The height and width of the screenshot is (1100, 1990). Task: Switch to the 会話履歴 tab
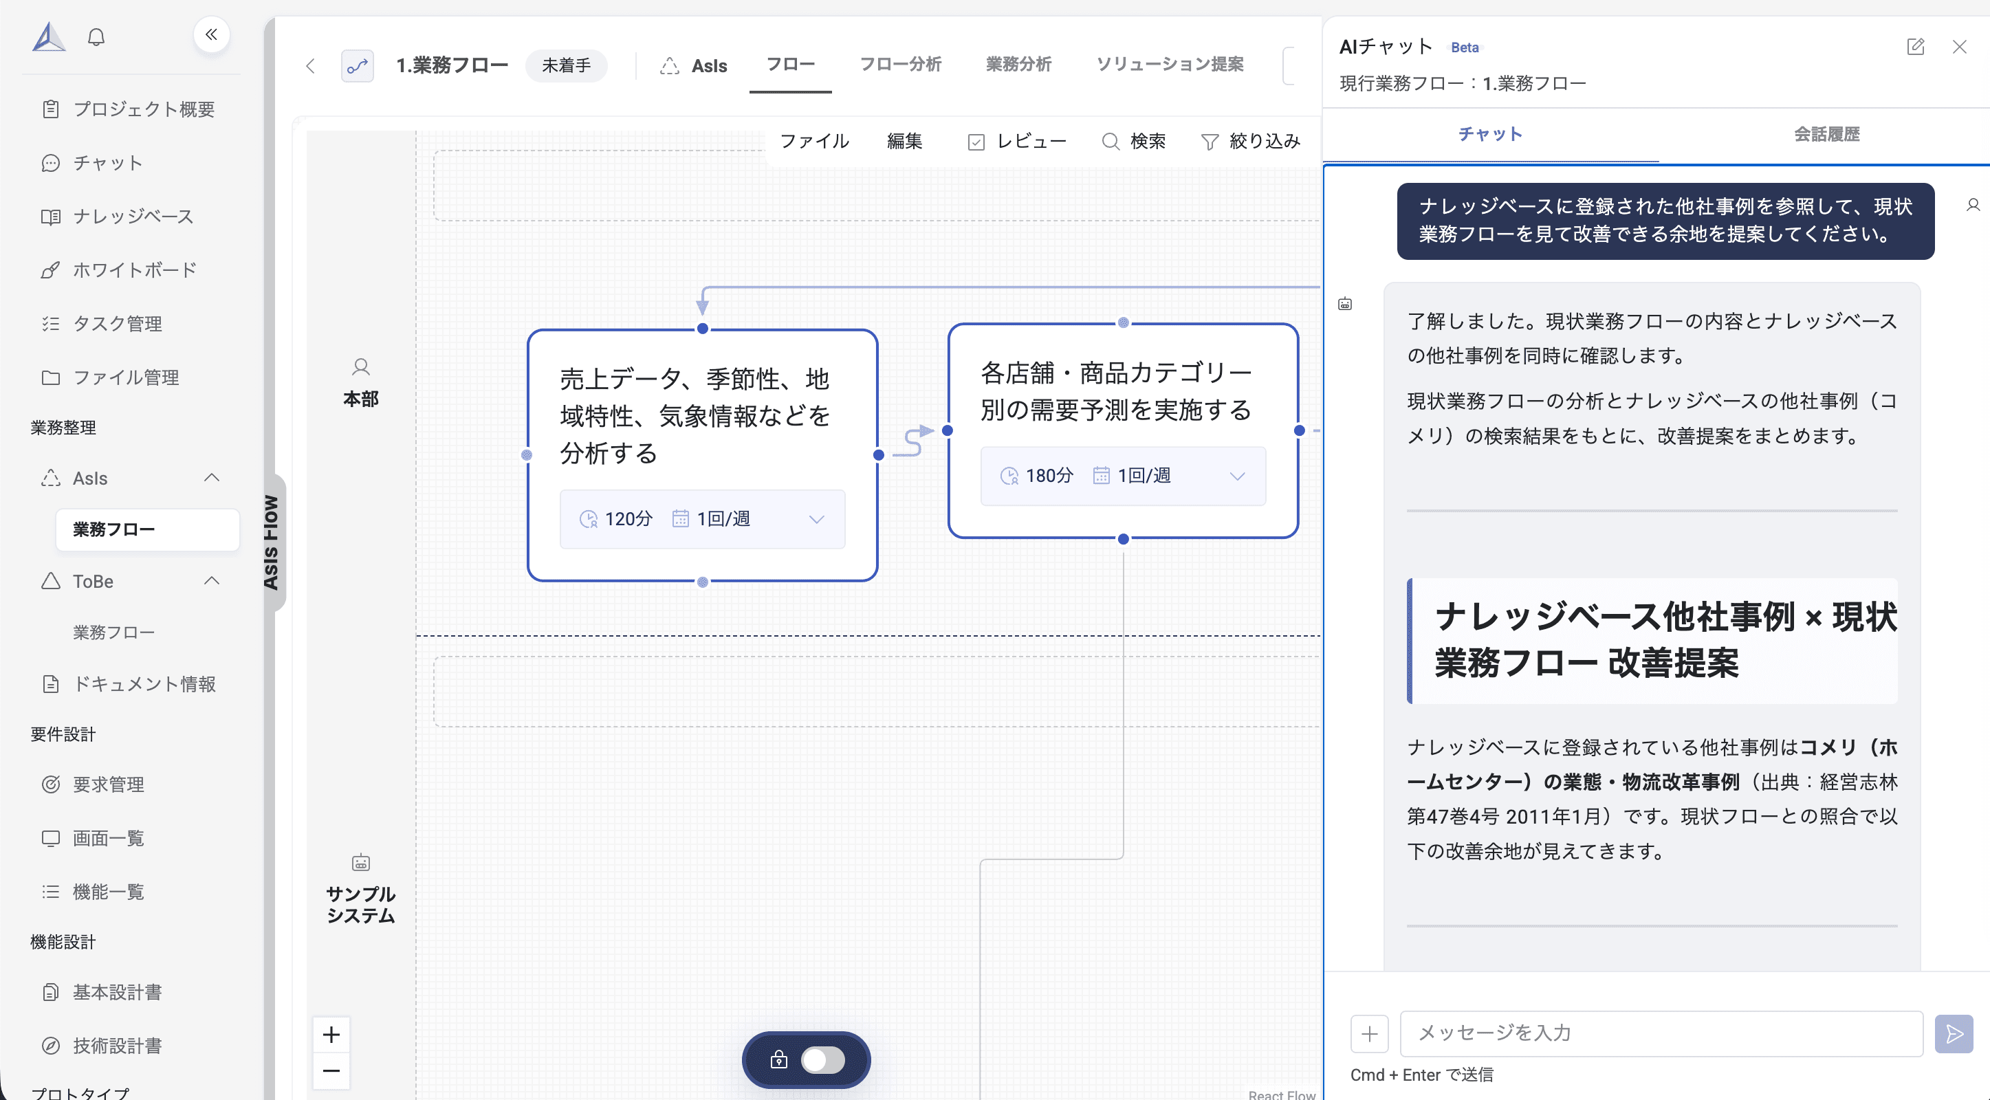coord(1826,135)
